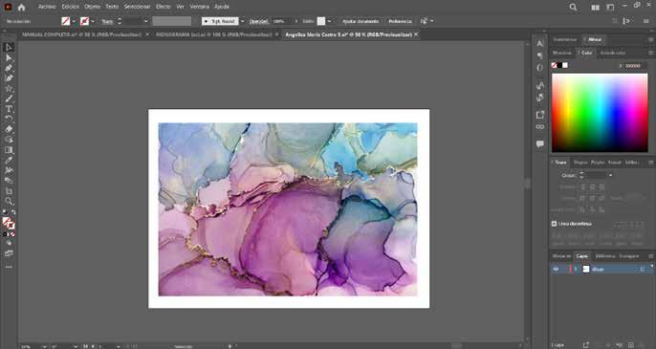Open the Archivo menu

coord(47,7)
